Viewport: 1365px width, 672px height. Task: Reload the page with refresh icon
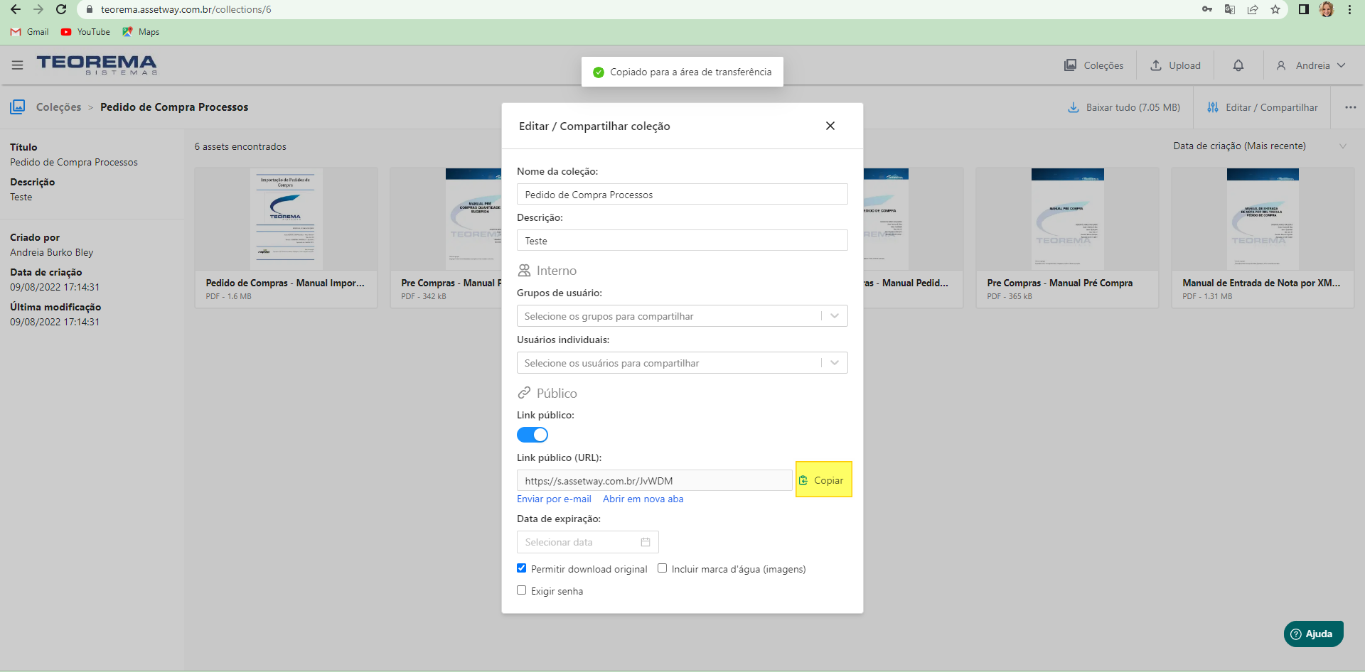61,9
